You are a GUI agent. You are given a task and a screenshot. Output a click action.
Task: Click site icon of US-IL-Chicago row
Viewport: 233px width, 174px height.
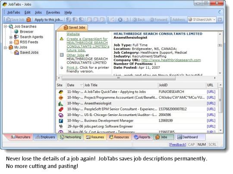pyautogui.click(x=61, y=115)
